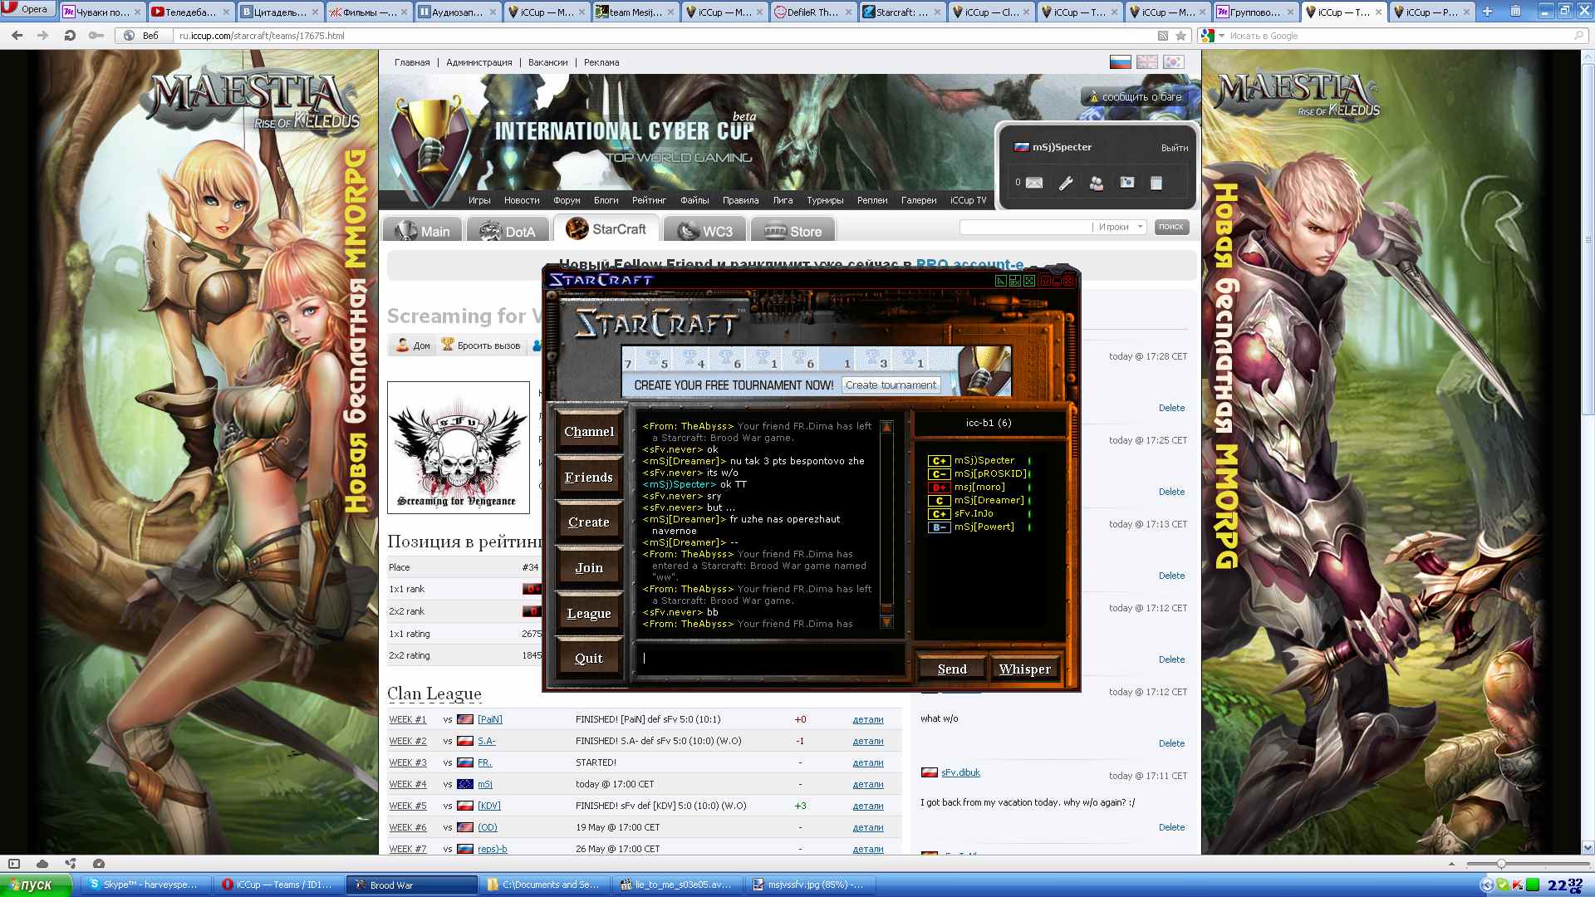Click the Opera panel toggle icon in status bar
Viewport: 1595px width, 897px height.
14,864
